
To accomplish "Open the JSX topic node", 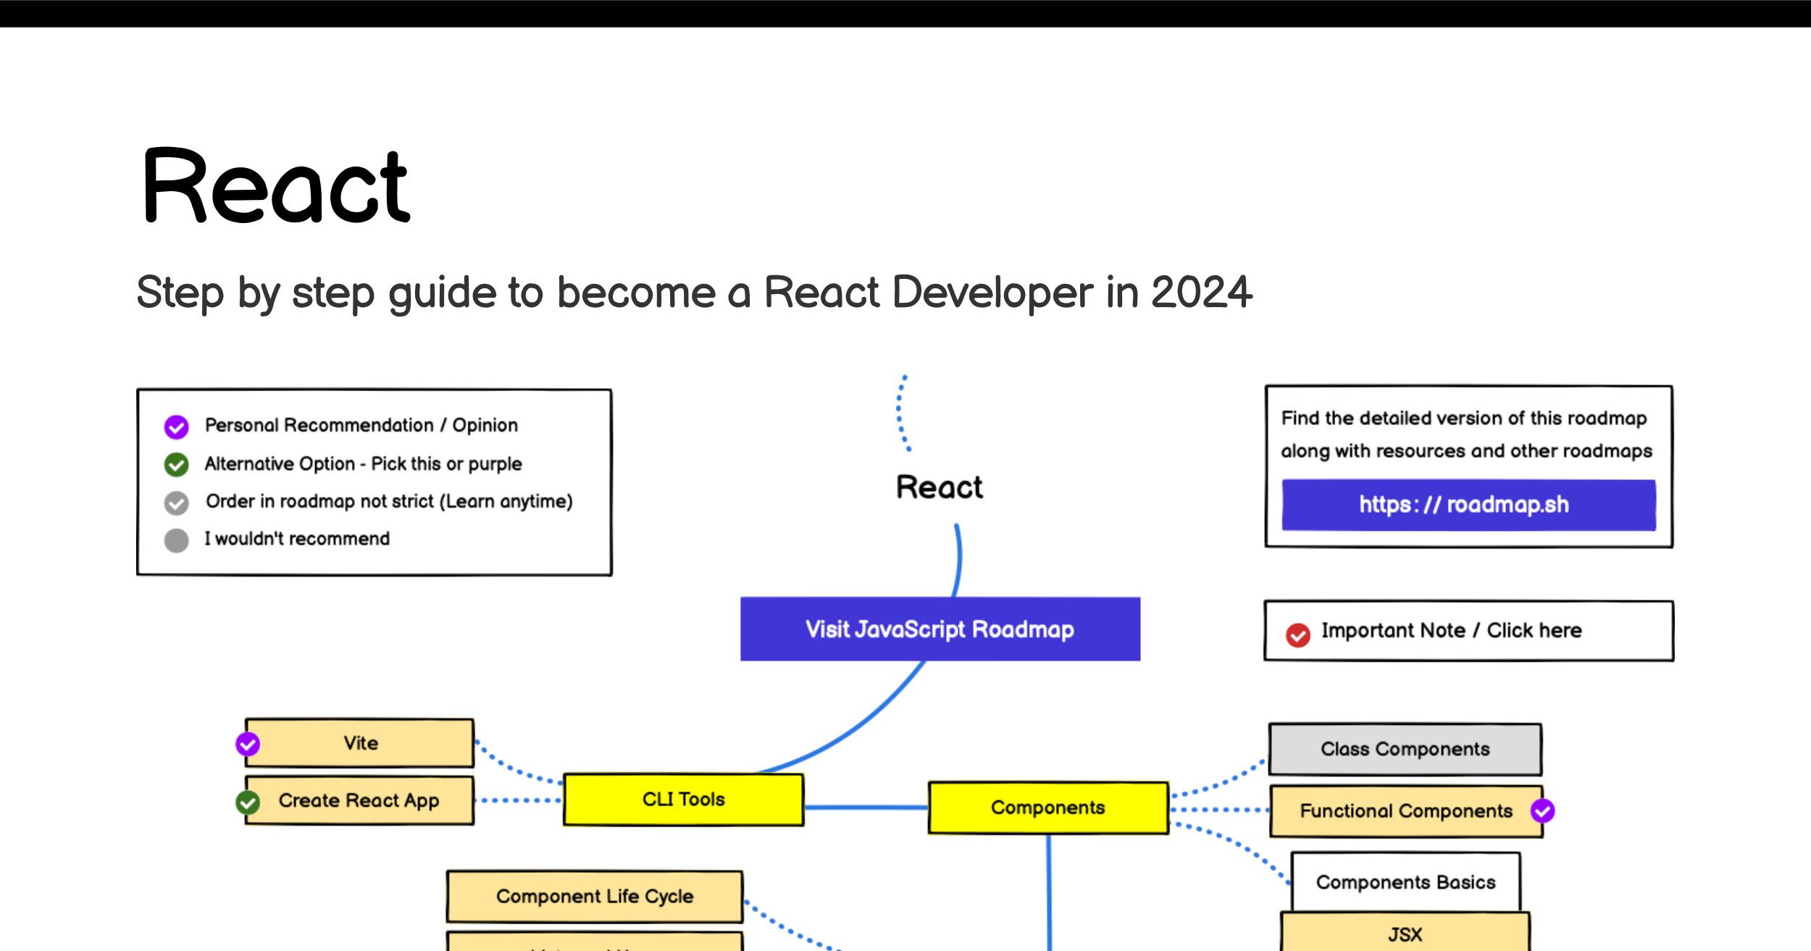I will tap(1405, 933).
